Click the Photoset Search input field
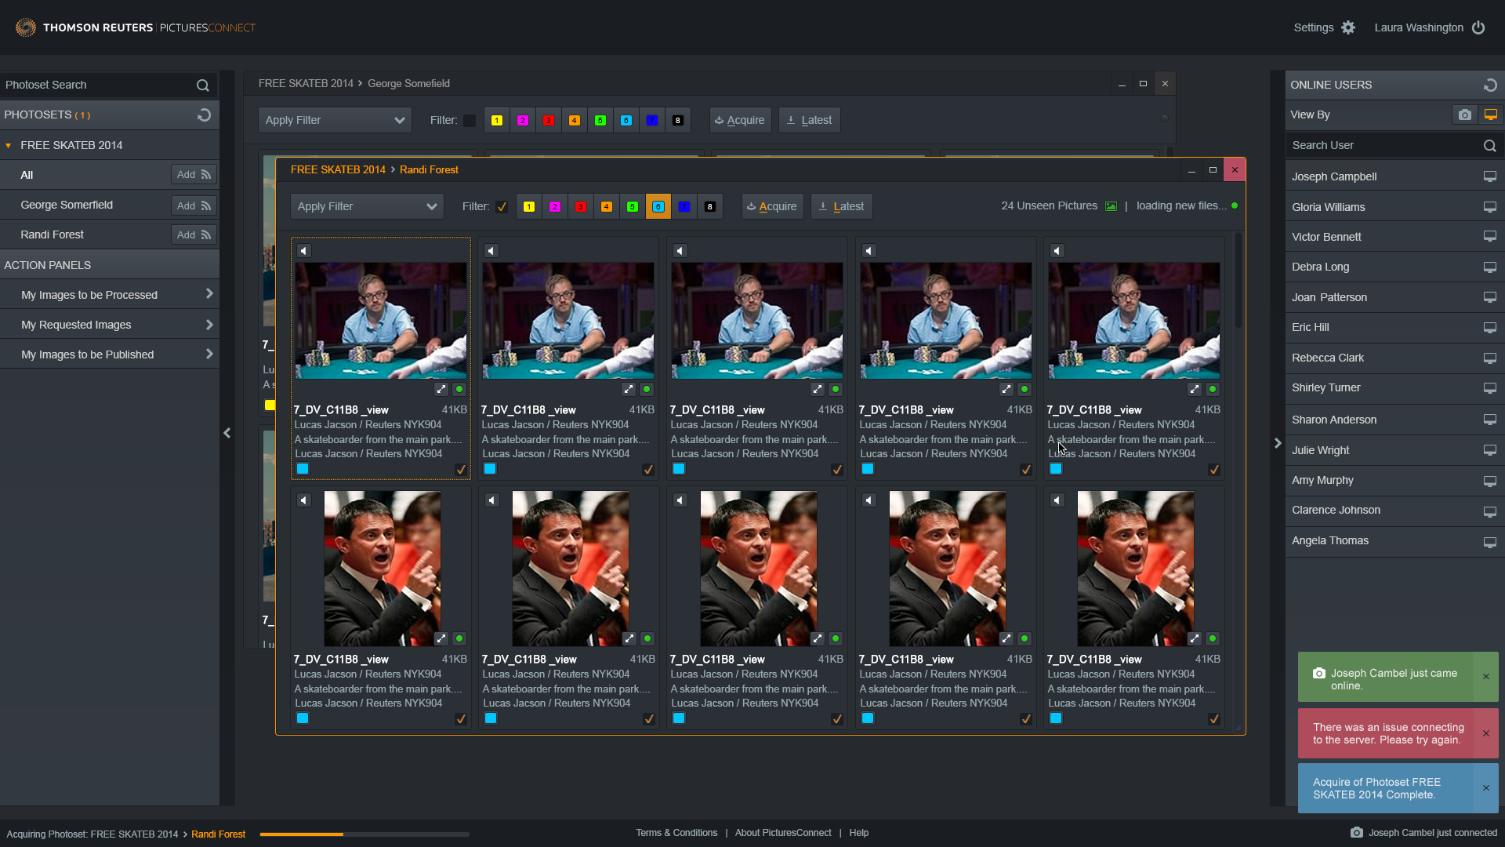Viewport: 1505px width, 847px height. point(98,85)
